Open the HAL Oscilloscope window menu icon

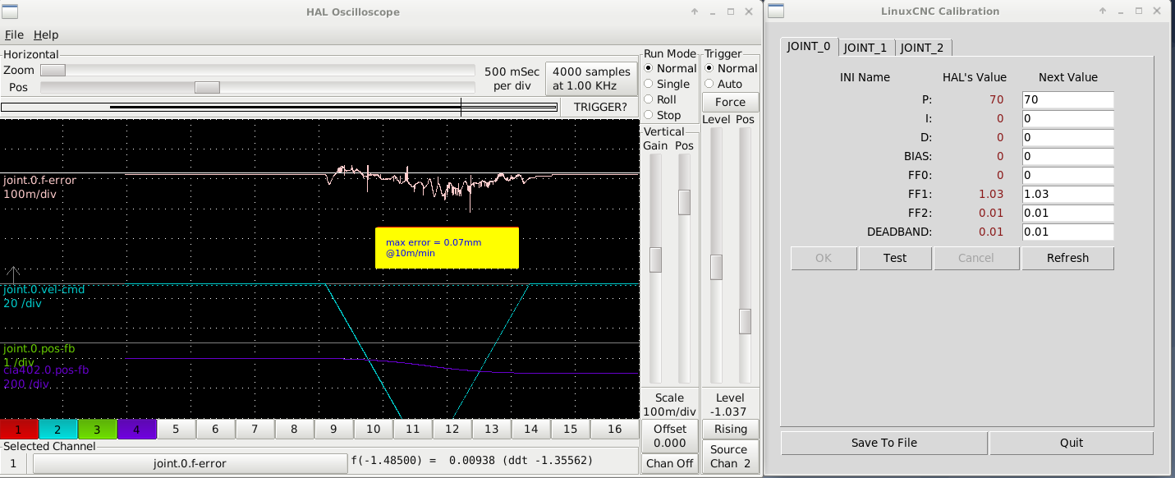click(x=11, y=11)
